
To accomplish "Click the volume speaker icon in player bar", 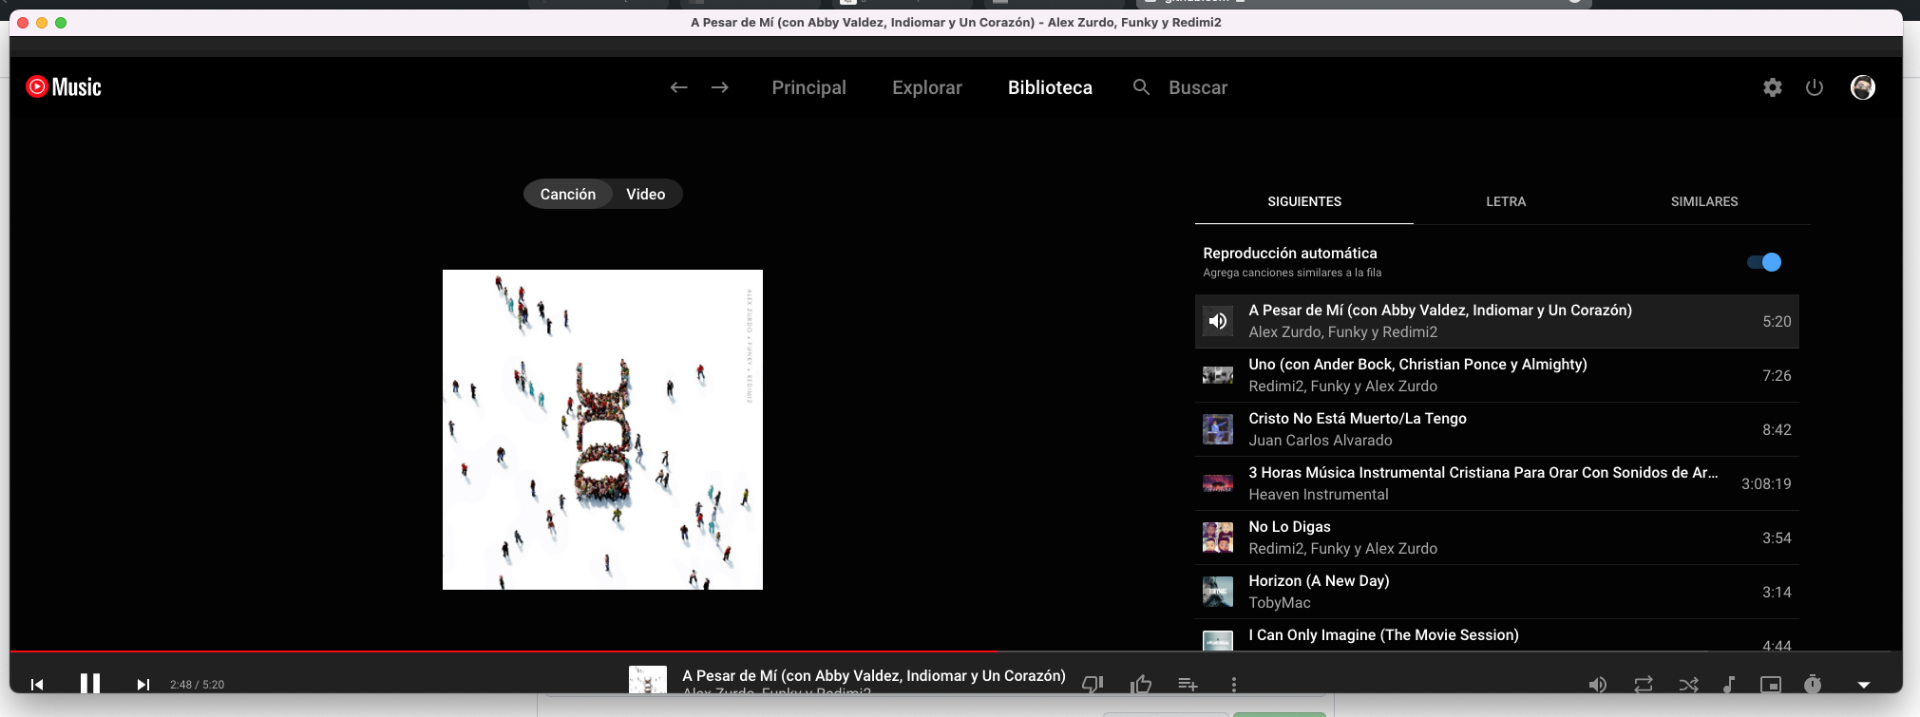I will pos(1598,684).
